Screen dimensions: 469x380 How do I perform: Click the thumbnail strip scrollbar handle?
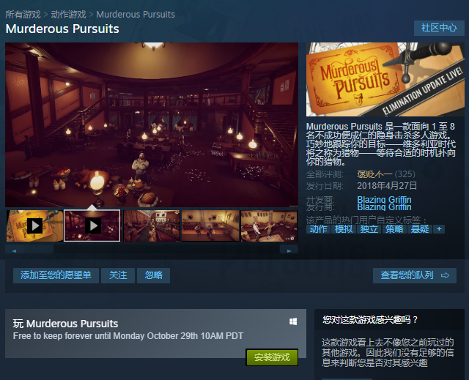pos(39,249)
